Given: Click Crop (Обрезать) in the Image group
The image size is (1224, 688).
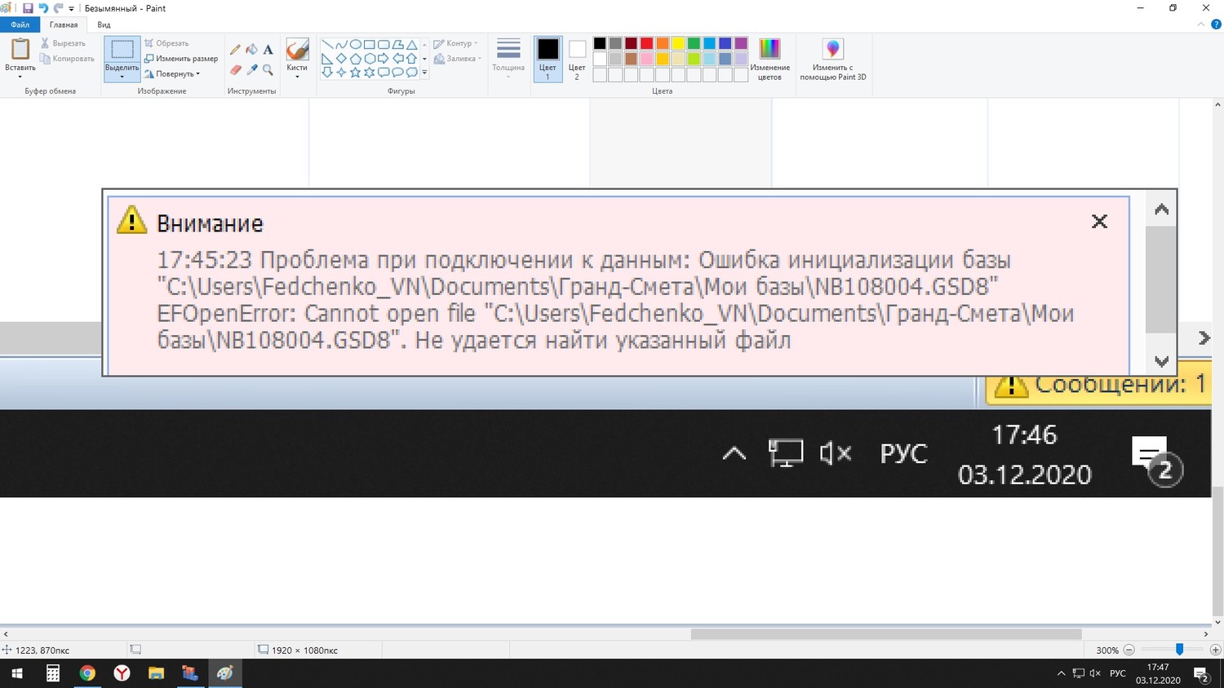Looking at the screenshot, I should click(166, 43).
